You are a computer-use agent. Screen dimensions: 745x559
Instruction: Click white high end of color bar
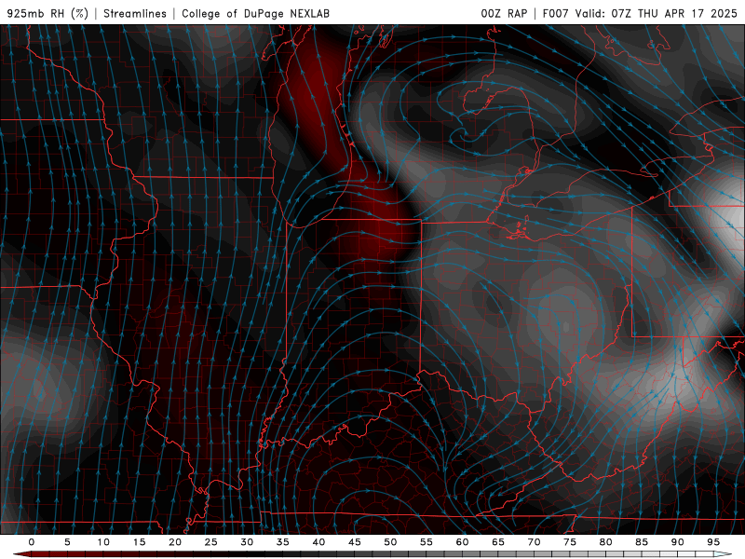(723, 554)
